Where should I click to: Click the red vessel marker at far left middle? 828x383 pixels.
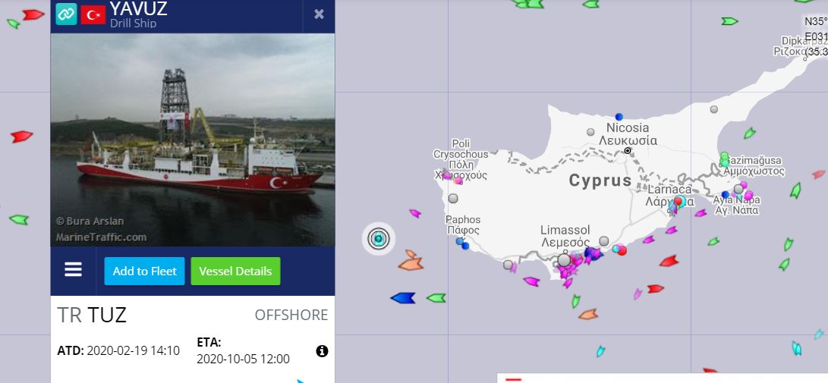22,137
